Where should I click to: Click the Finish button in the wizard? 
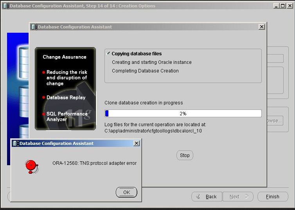click(x=273, y=196)
